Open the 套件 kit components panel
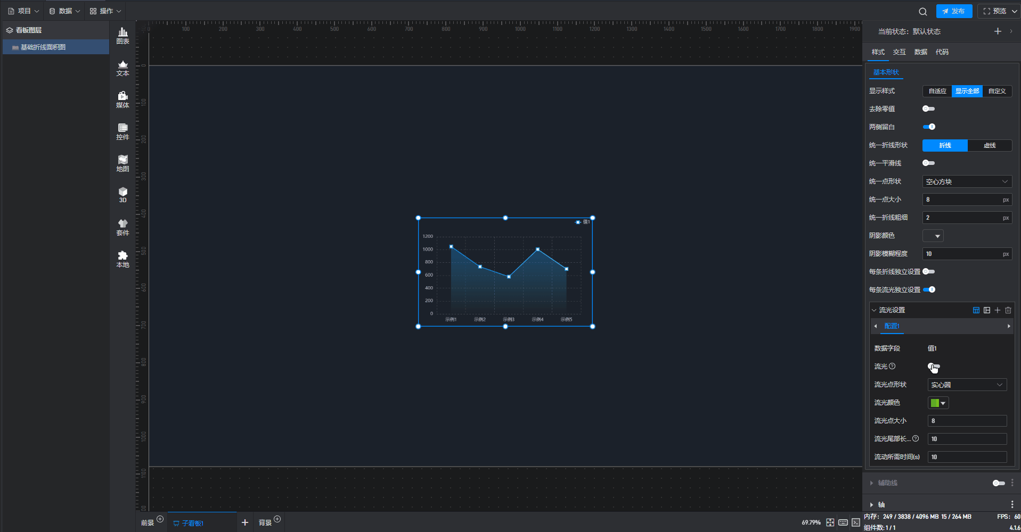The image size is (1021, 532). coord(122,227)
